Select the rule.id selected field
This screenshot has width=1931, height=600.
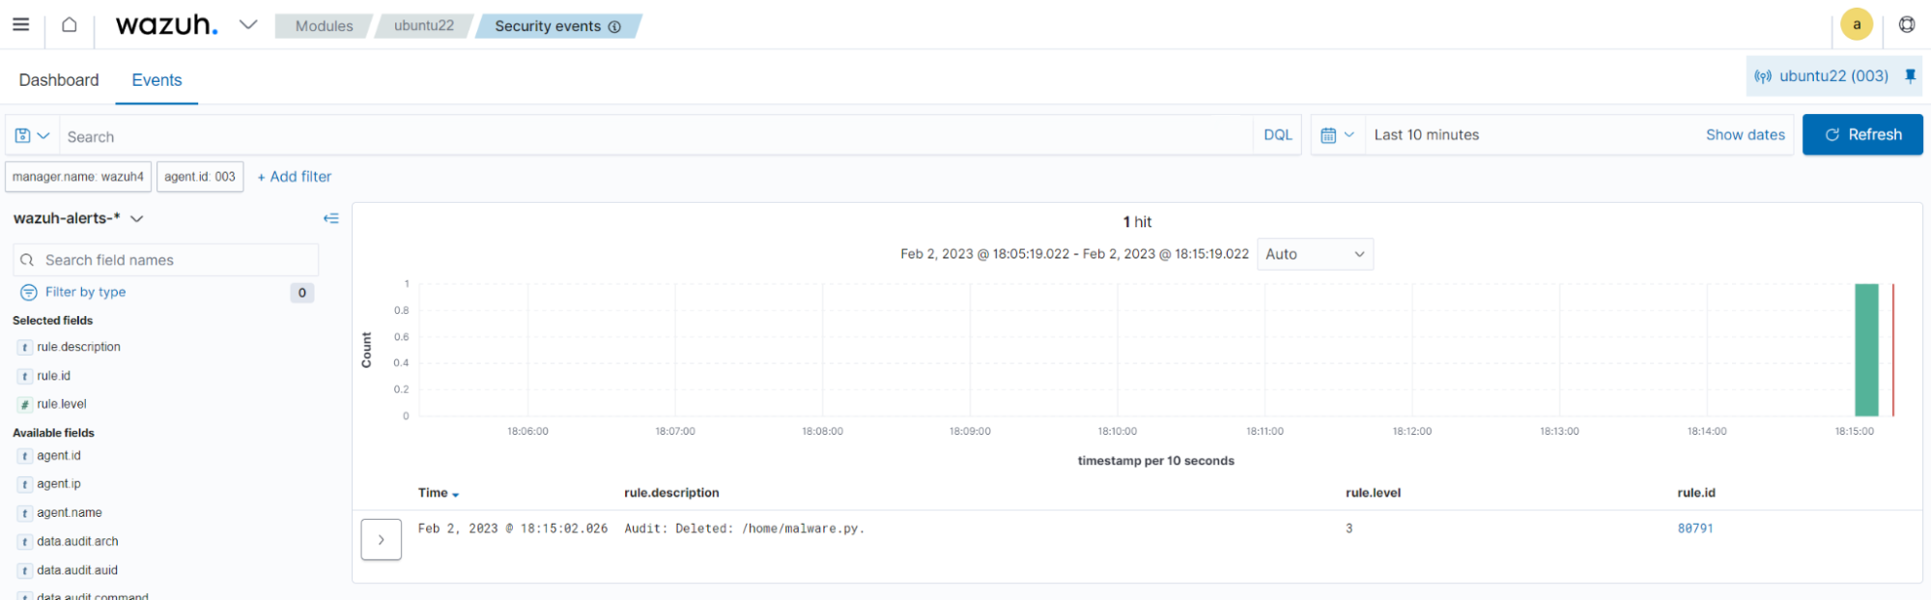point(53,376)
